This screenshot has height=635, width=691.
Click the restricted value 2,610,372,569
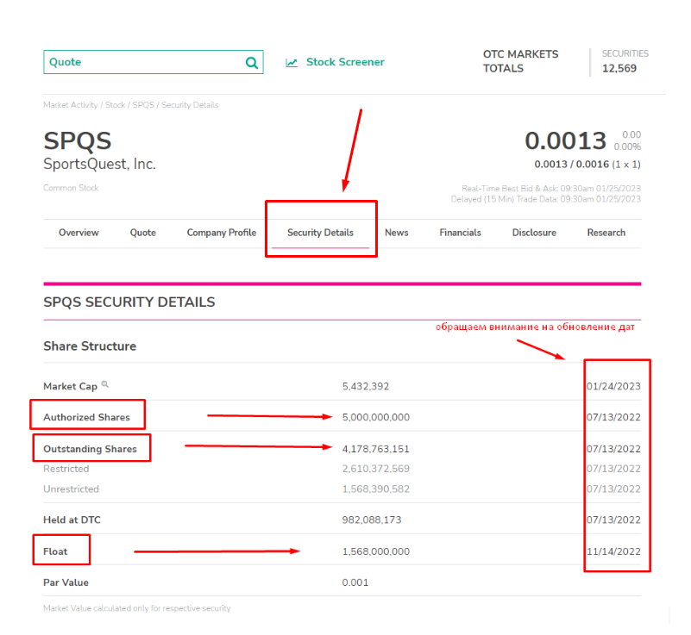point(376,469)
